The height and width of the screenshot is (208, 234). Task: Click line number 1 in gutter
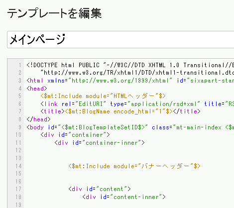20,65
